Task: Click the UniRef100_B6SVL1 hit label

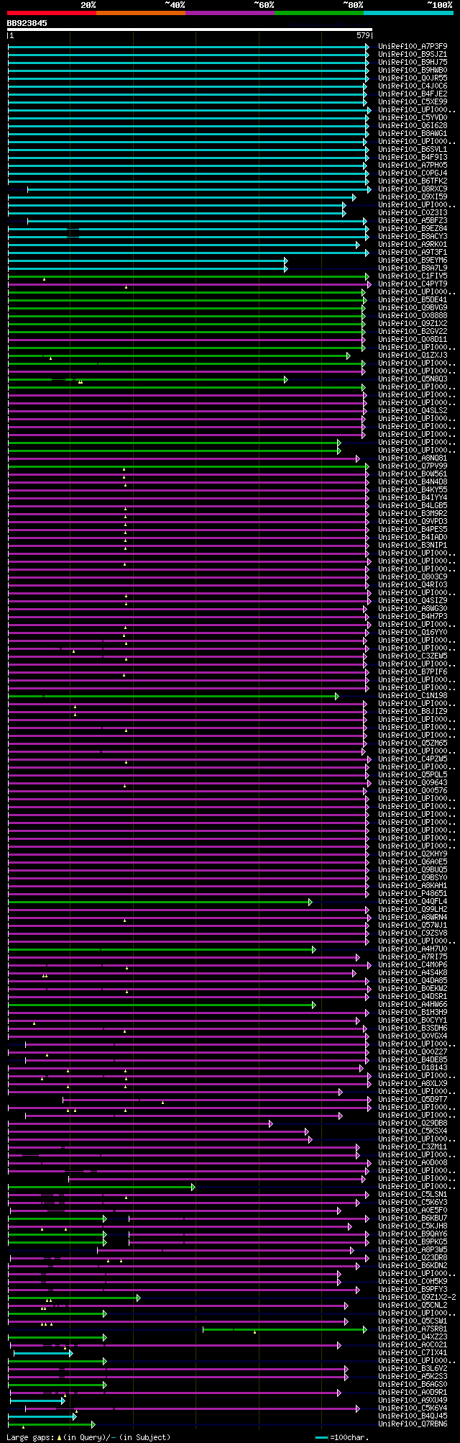Action: [413, 149]
